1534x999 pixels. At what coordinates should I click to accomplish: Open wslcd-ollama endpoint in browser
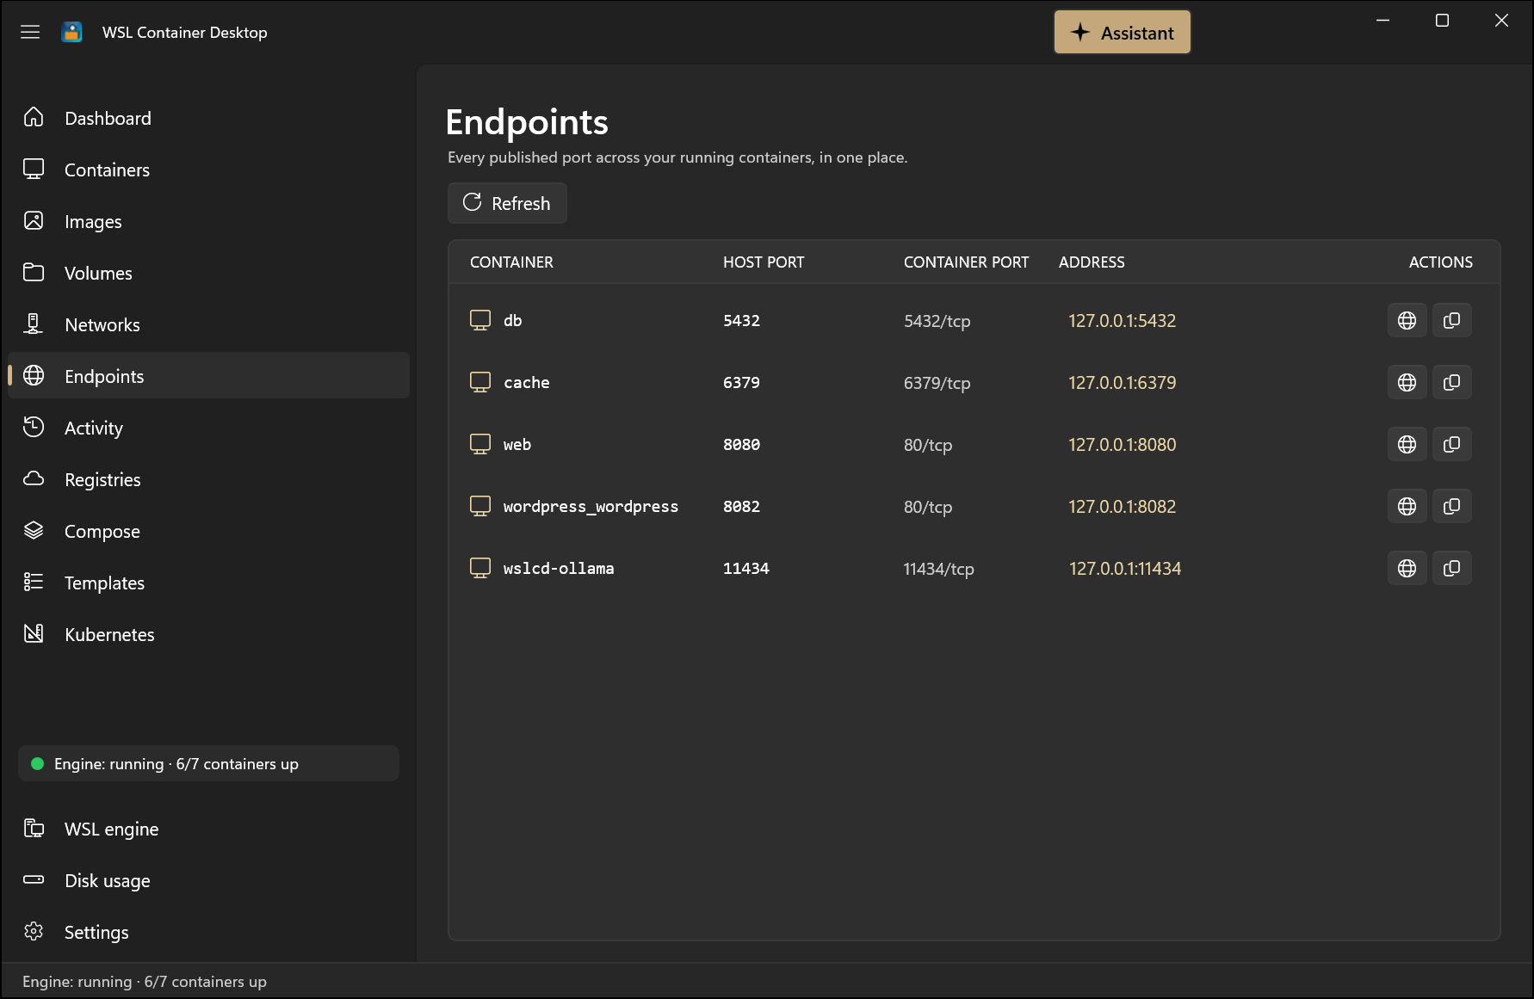1407,568
